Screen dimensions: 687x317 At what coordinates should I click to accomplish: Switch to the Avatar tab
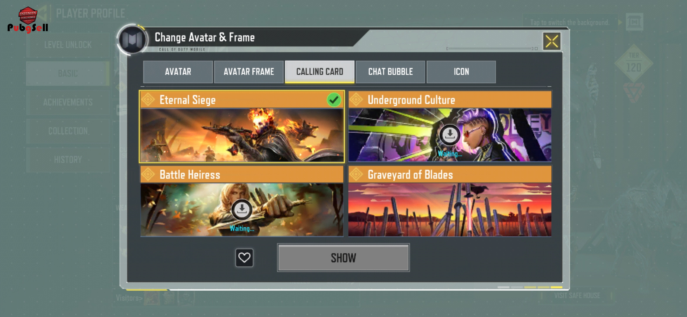coord(178,72)
